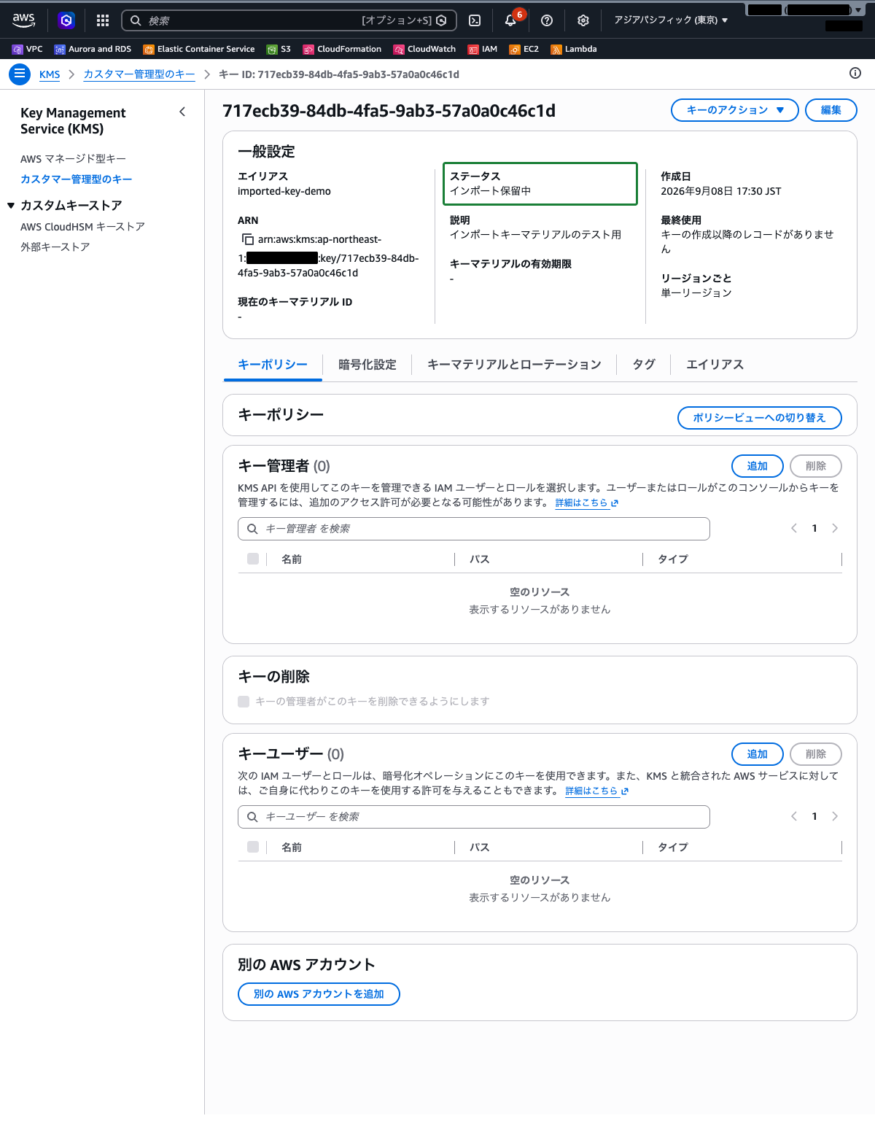Collapse the KMS side navigation panel
Screen dimensions: 875x1140
(182, 112)
